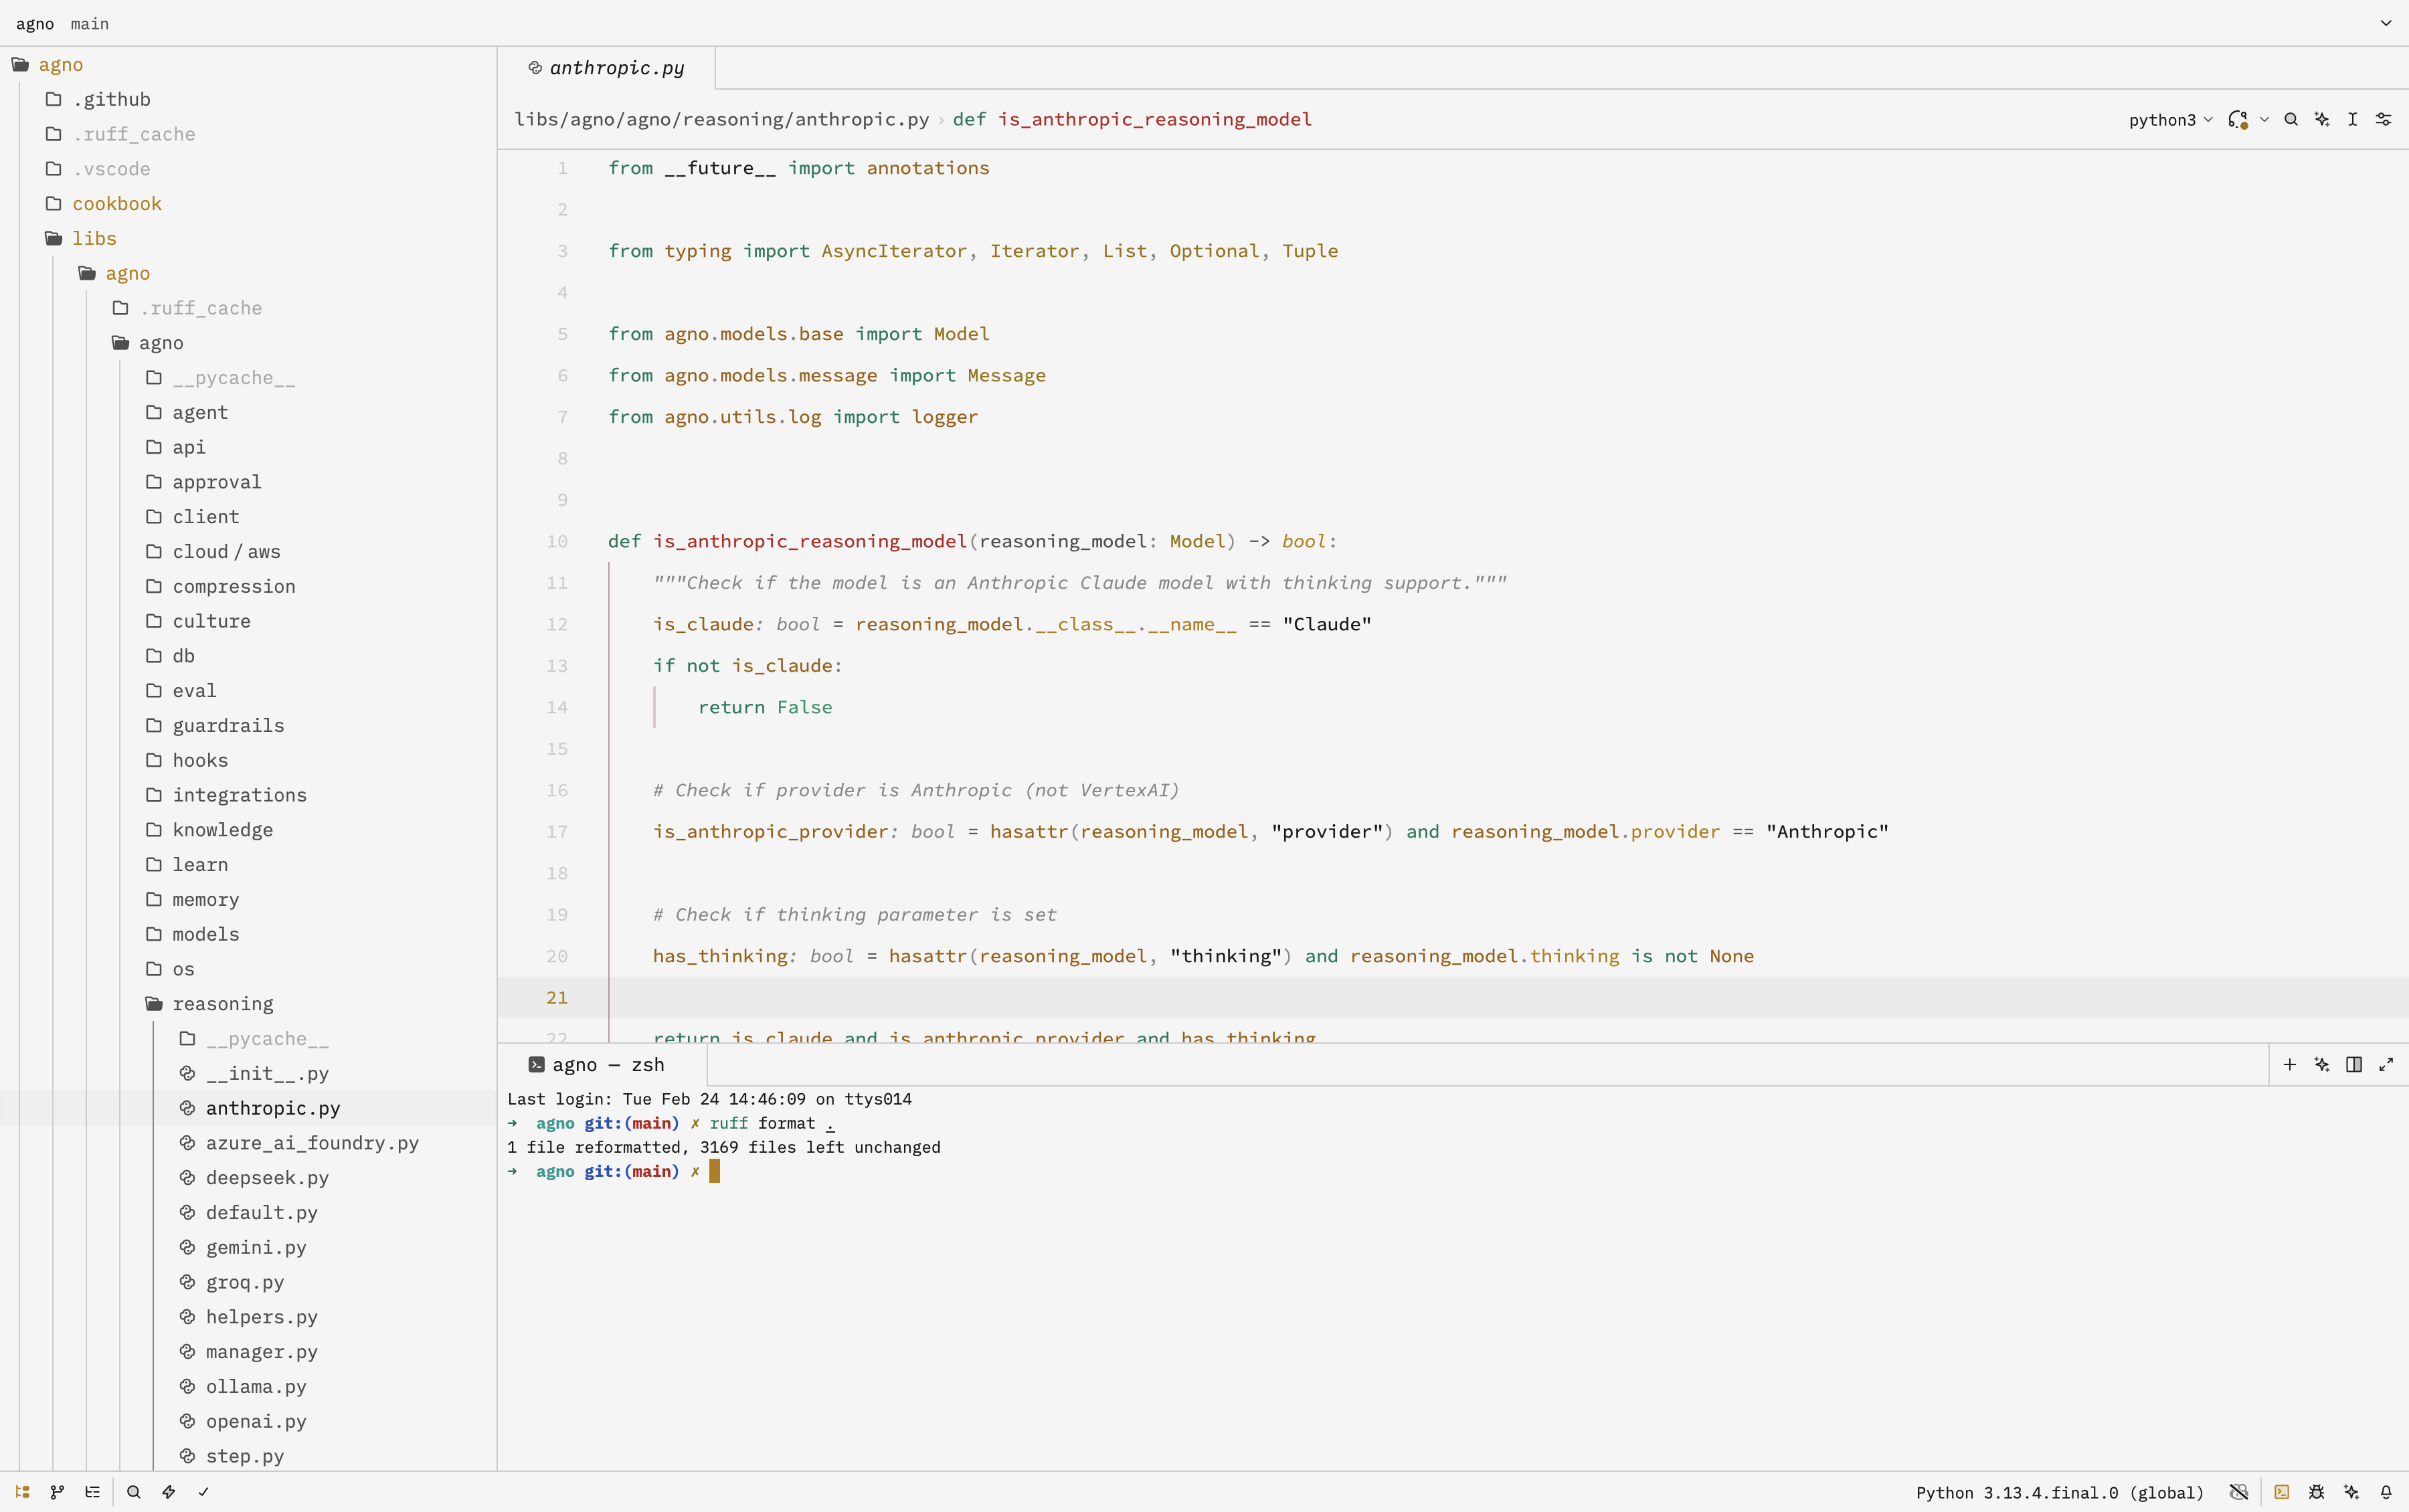Expand the cookbook folder
The width and height of the screenshot is (2409, 1512).
click(116, 203)
